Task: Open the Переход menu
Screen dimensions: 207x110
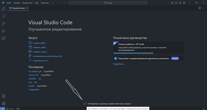Action: pos(45,3)
